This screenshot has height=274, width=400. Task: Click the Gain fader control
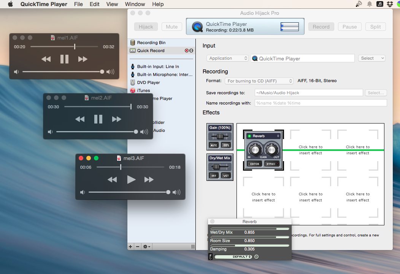tap(220, 136)
